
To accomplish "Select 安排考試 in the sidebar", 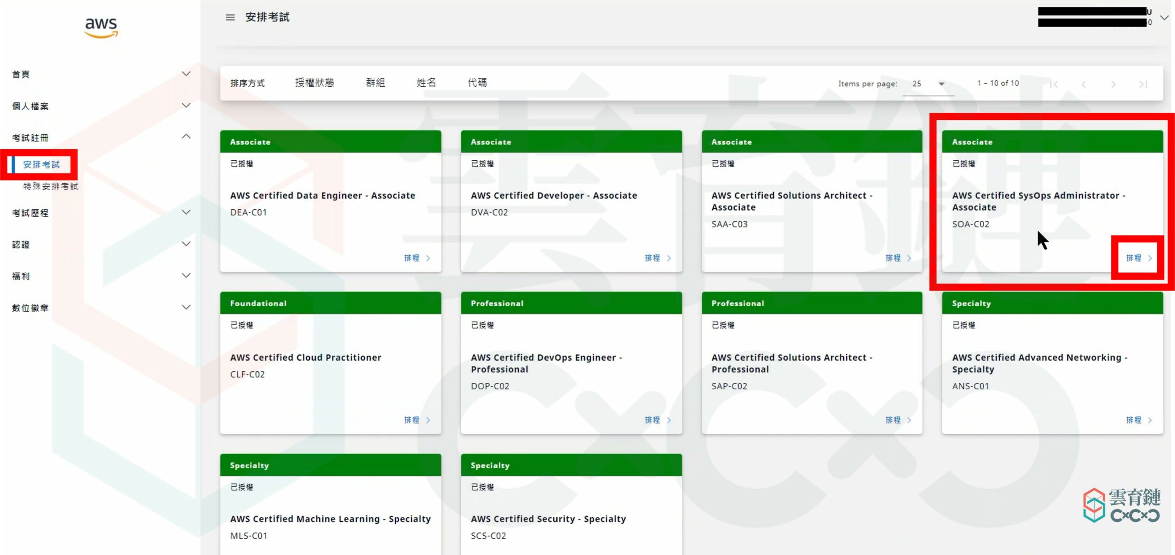I will [41, 164].
